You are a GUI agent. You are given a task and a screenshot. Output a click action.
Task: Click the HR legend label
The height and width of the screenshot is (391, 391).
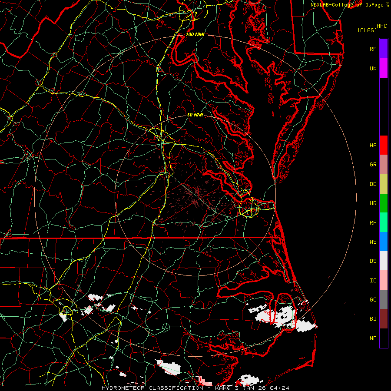click(x=373, y=203)
